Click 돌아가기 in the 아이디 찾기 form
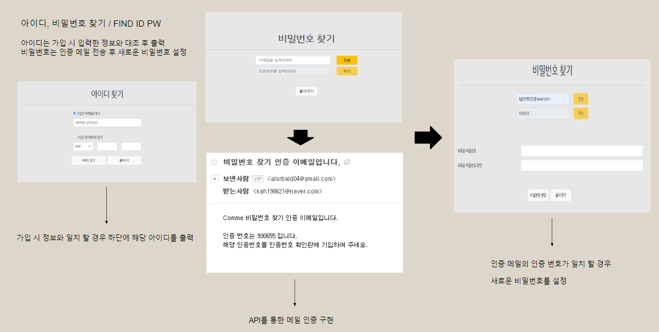This screenshot has height=332, width=659. 124,161
